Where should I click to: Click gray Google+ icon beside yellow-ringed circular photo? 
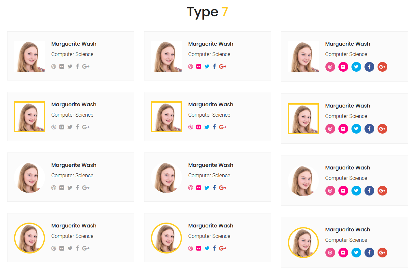[86, 248]
